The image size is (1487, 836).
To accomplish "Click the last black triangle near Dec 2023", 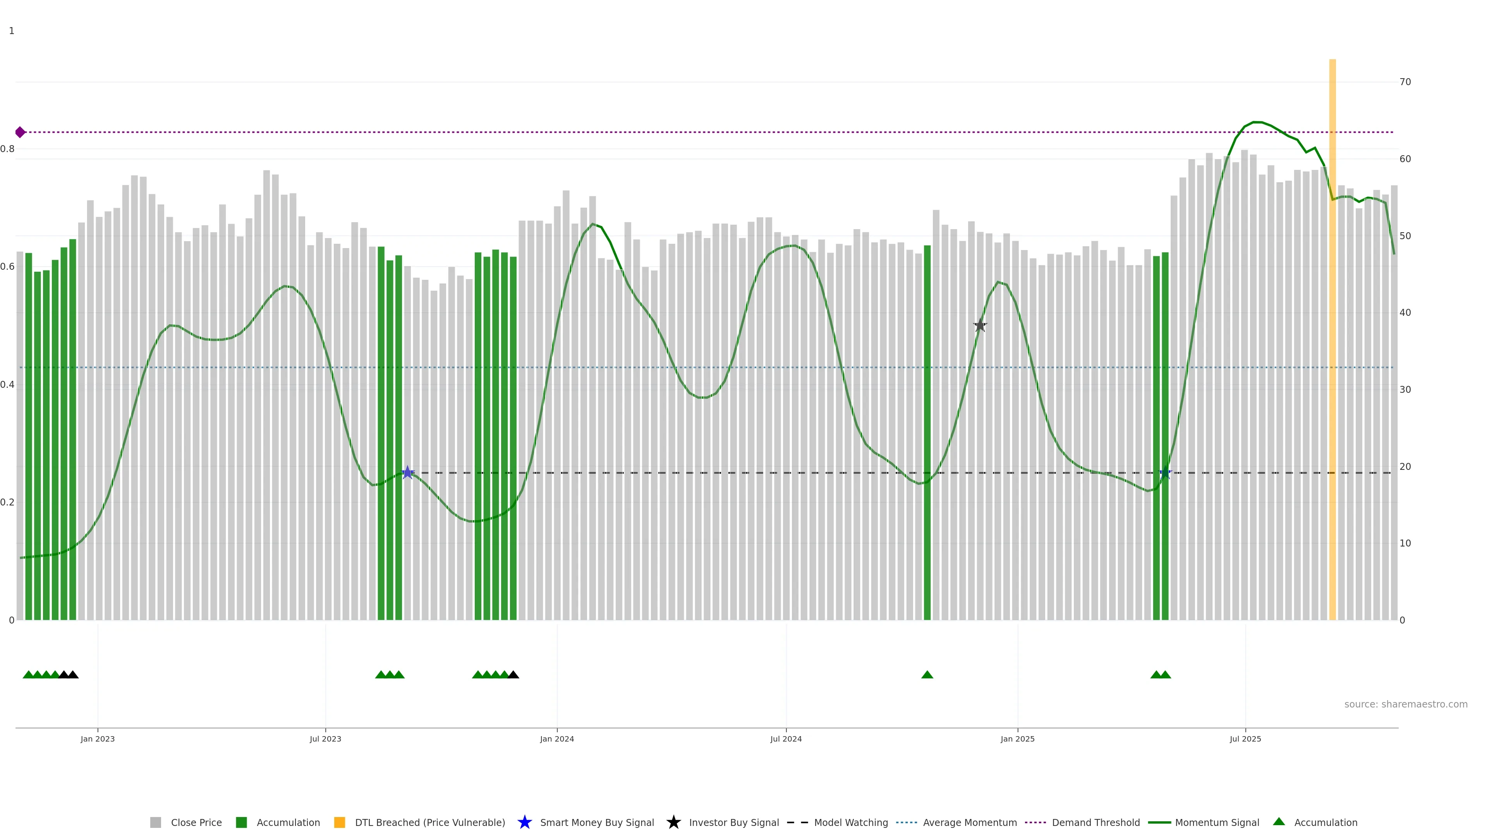I will tap(513, 675).
